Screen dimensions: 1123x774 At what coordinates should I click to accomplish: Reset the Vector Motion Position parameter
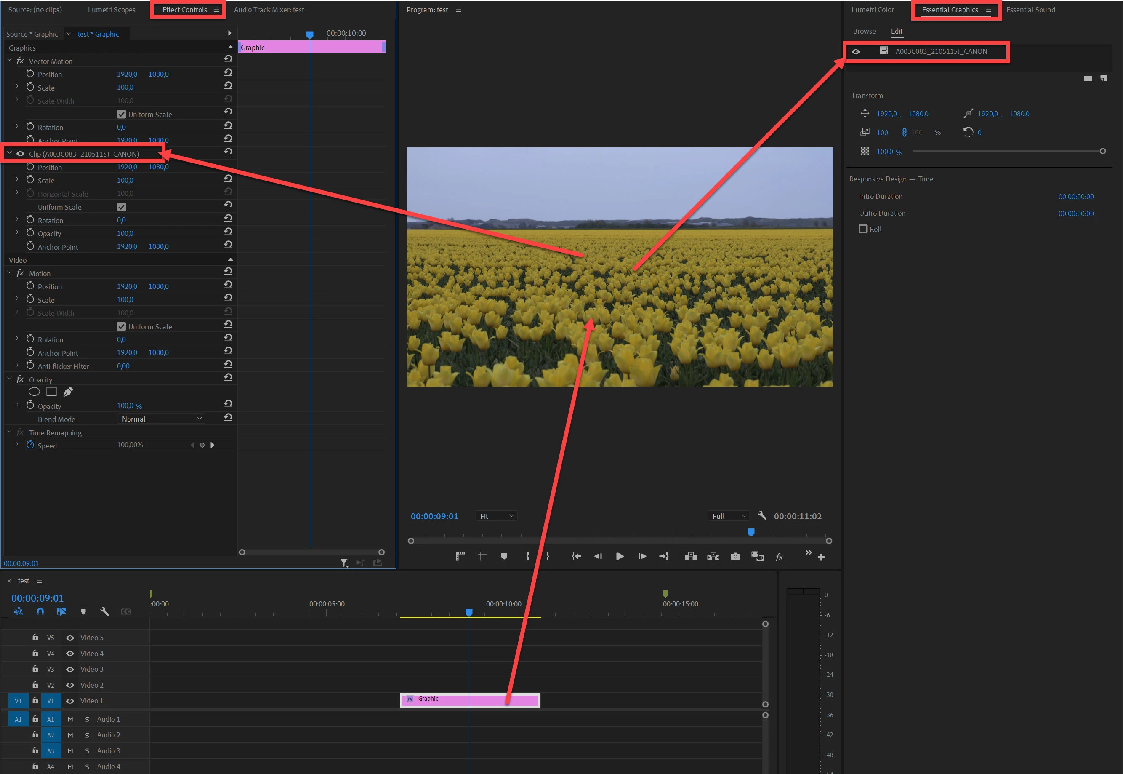[228, 72]
